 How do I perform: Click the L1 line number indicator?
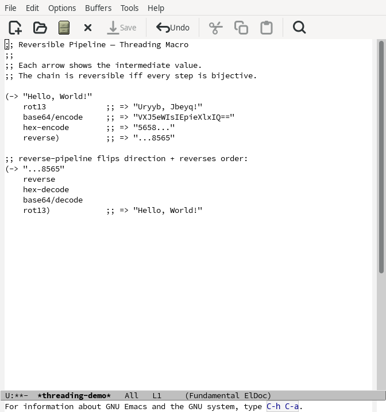click(x=157, y=395)
